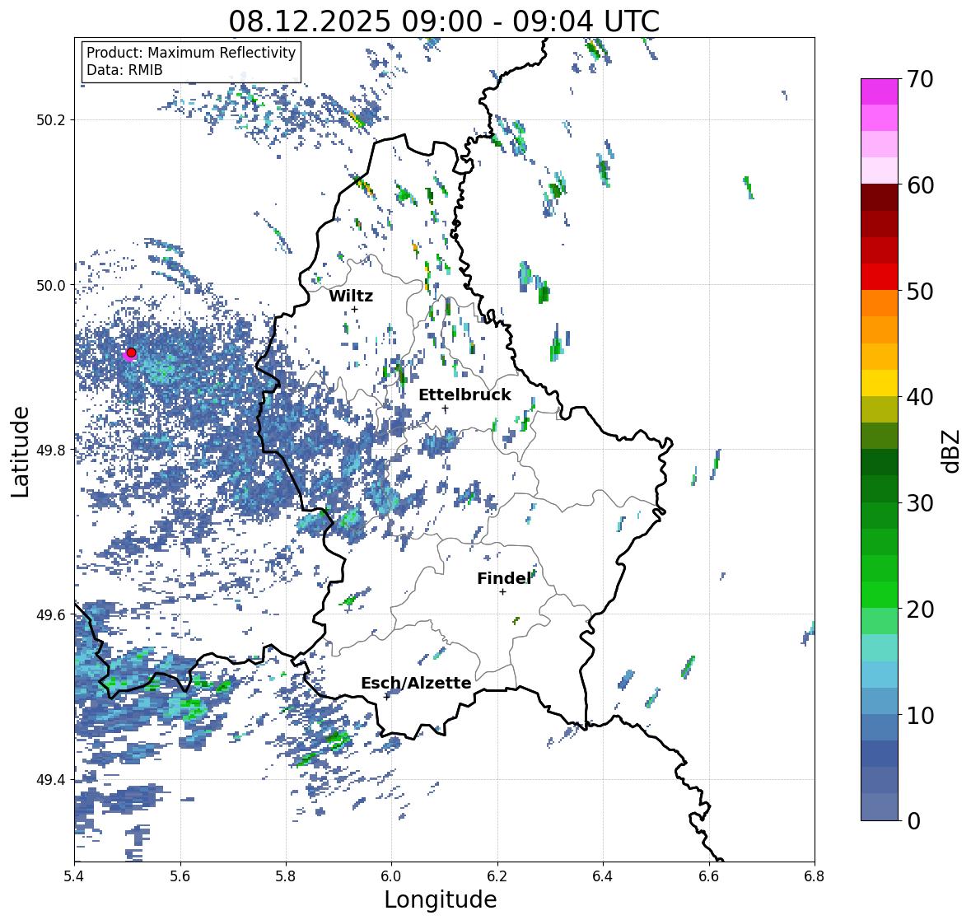Select the Wiltz station label
The width and height of the screenshot is (971, 920).
point(351,296)
